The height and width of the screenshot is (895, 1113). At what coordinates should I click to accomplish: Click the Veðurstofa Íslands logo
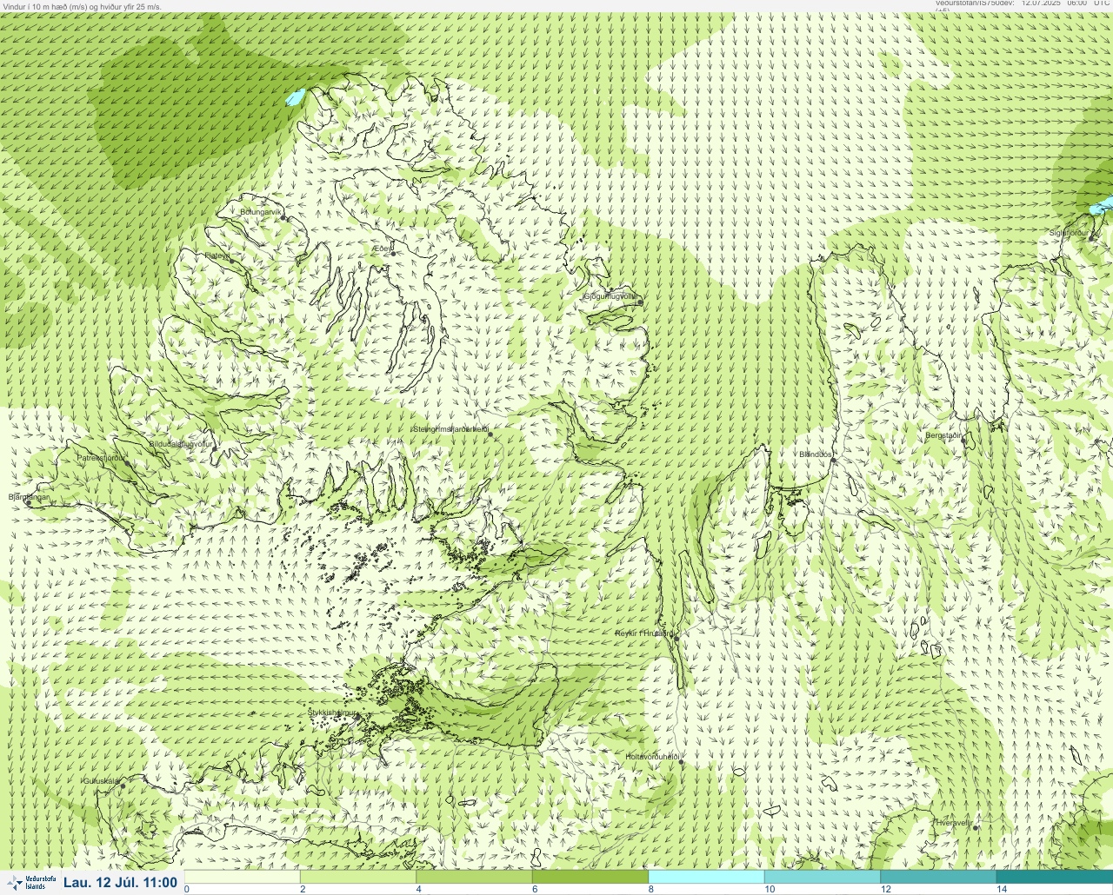point(31,883)
